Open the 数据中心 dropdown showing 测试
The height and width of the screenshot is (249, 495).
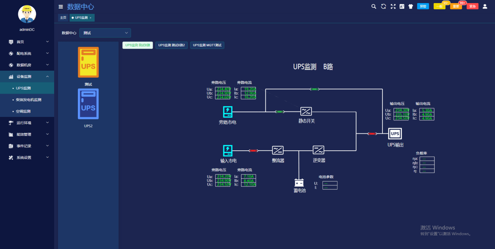(x=105, y=33)
